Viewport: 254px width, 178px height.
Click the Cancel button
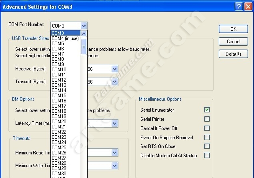[233, 42]
